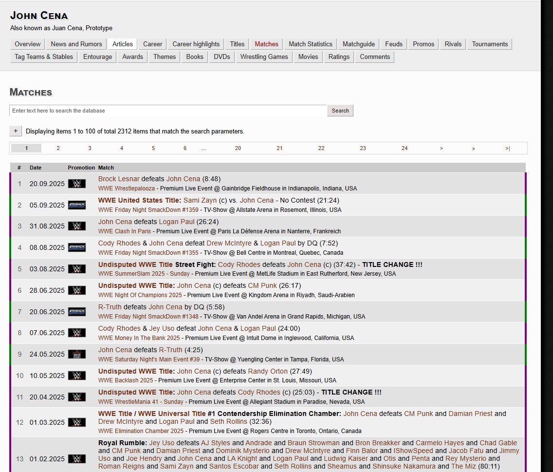The height and width of the screenshot is (472, 553).
Task: Click WWE logo in the 07.06.2025 row
Action: [76, 333]
